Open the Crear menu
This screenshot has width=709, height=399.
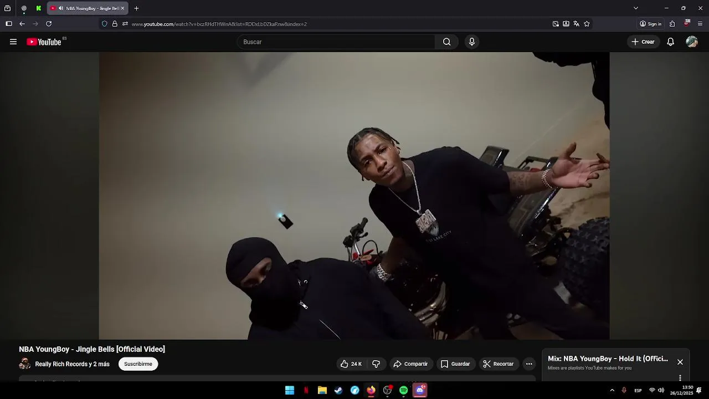643,42
